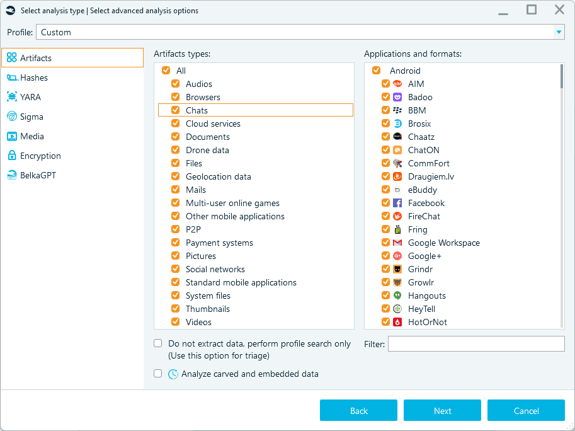Uncheck the Facebook application checkbox
This screenshot has height=431, width=575.
386,202
